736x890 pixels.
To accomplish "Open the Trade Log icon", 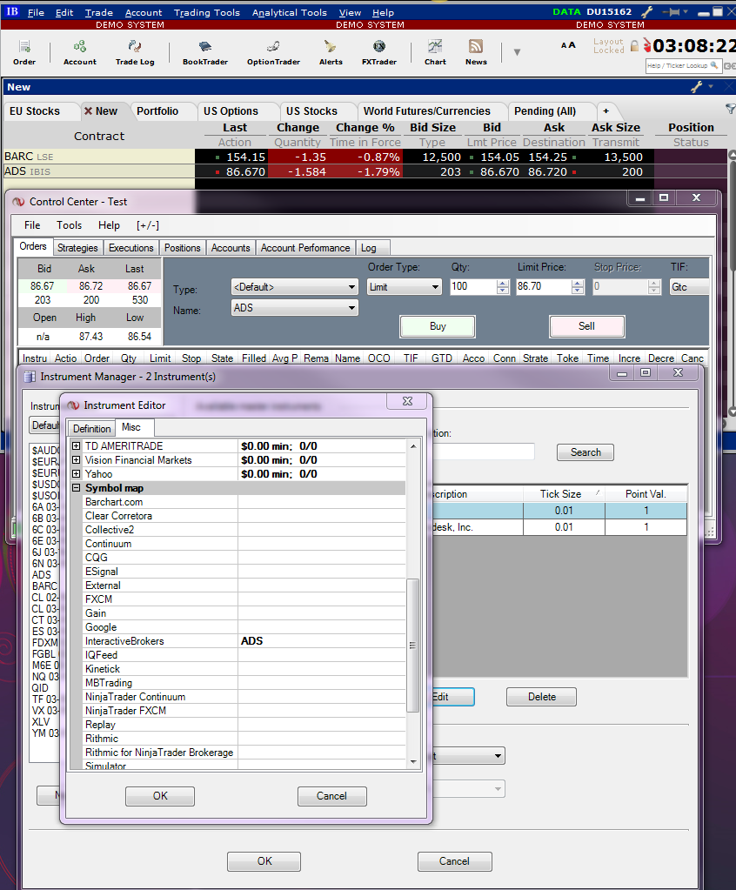I will pyautogui.click(x=135, y=52).
